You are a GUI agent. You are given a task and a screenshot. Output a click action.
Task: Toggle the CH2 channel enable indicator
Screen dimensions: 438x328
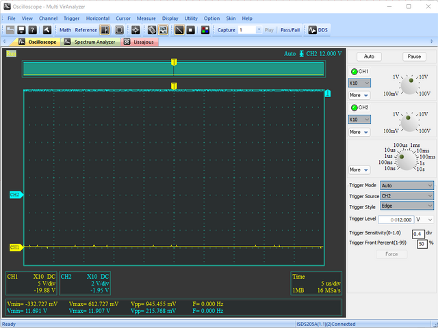[354, 108]
